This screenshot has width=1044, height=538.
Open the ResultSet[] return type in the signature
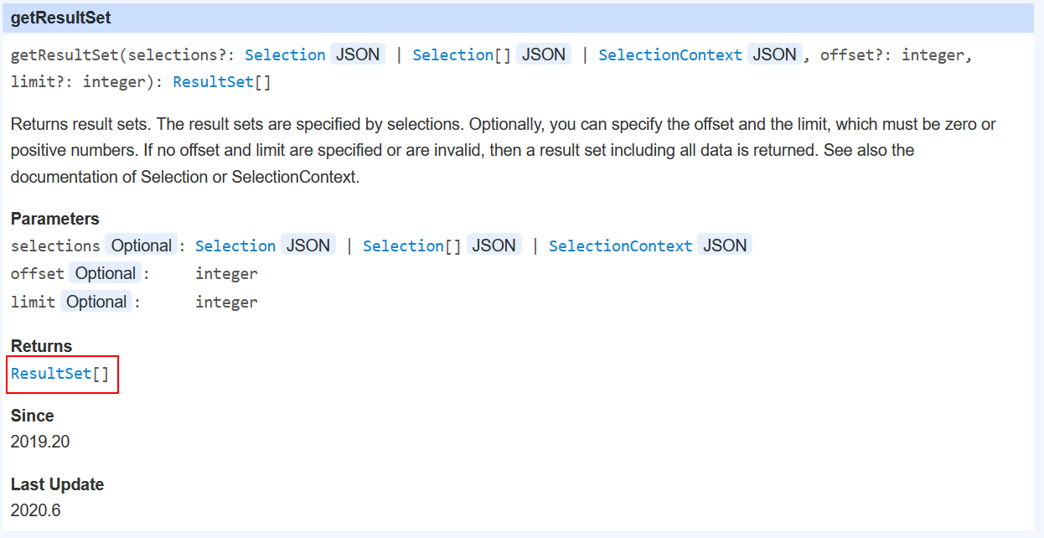pyautogui.click(x=222, y=82)
